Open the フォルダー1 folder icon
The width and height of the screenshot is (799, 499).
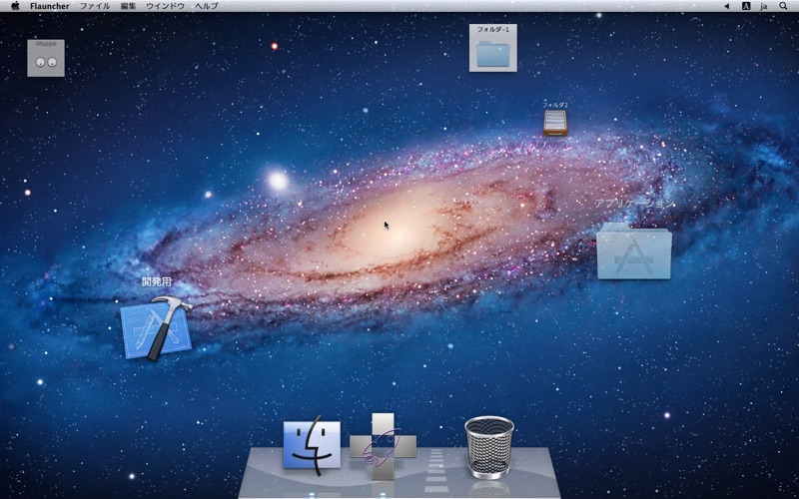coord(493,52)
